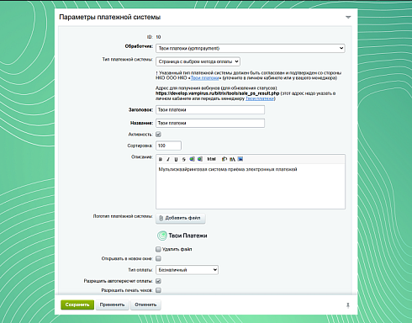The width and height of the screenshot is (412, 323).
Task: Click the insert image icon in editor
Action: pyautogui.click(x=240, y=159)
